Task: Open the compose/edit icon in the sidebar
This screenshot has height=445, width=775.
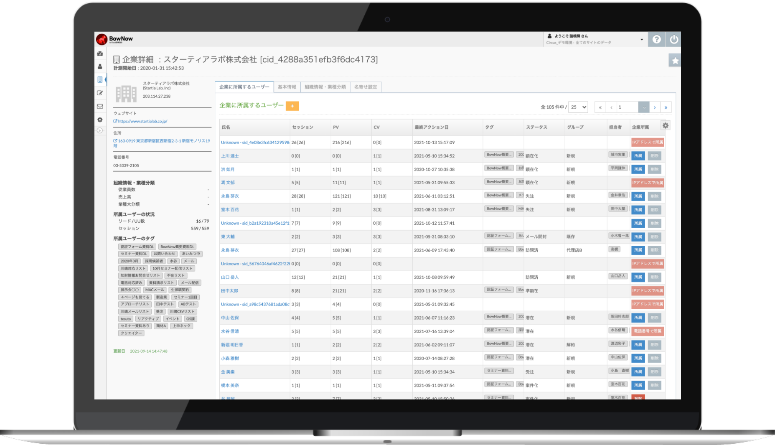Action: (100, 93)
